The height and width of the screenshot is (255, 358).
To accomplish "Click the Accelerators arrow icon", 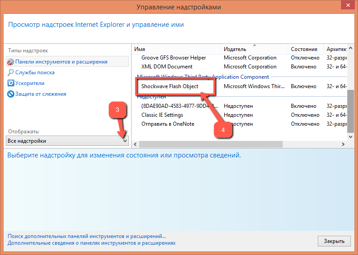I will click(10, 83).
